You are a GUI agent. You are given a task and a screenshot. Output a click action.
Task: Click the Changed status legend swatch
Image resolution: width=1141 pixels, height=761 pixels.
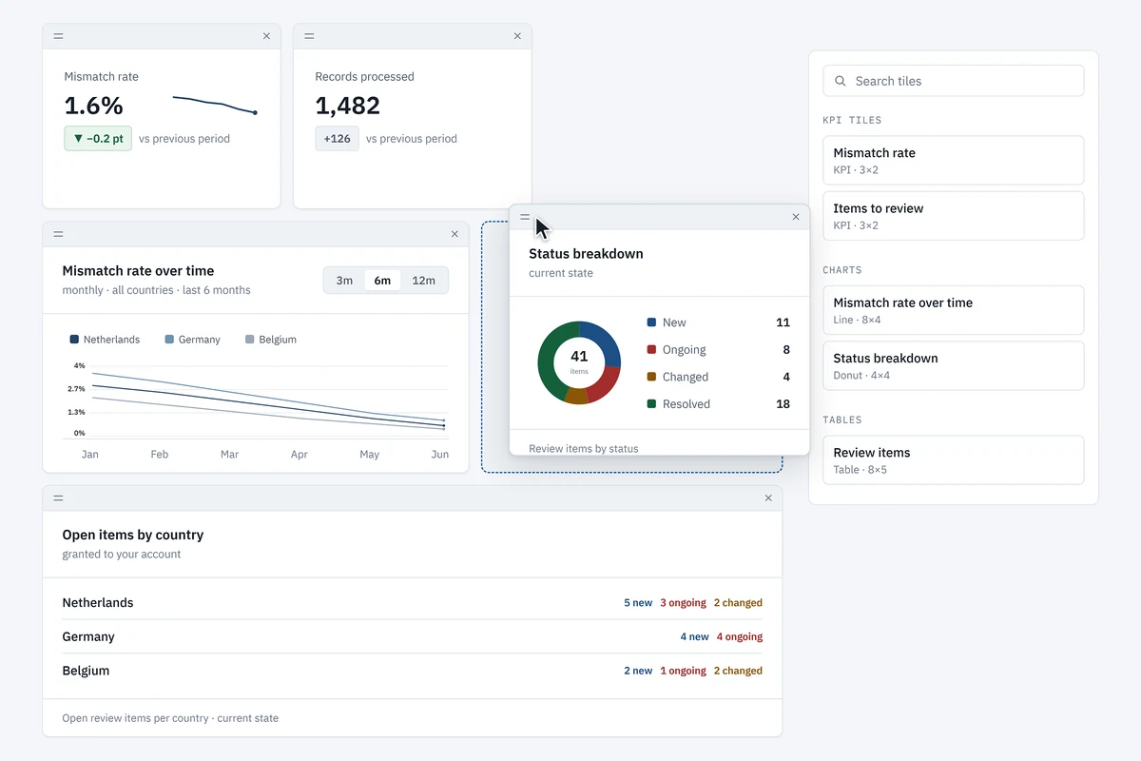click(x=651, y=377)
